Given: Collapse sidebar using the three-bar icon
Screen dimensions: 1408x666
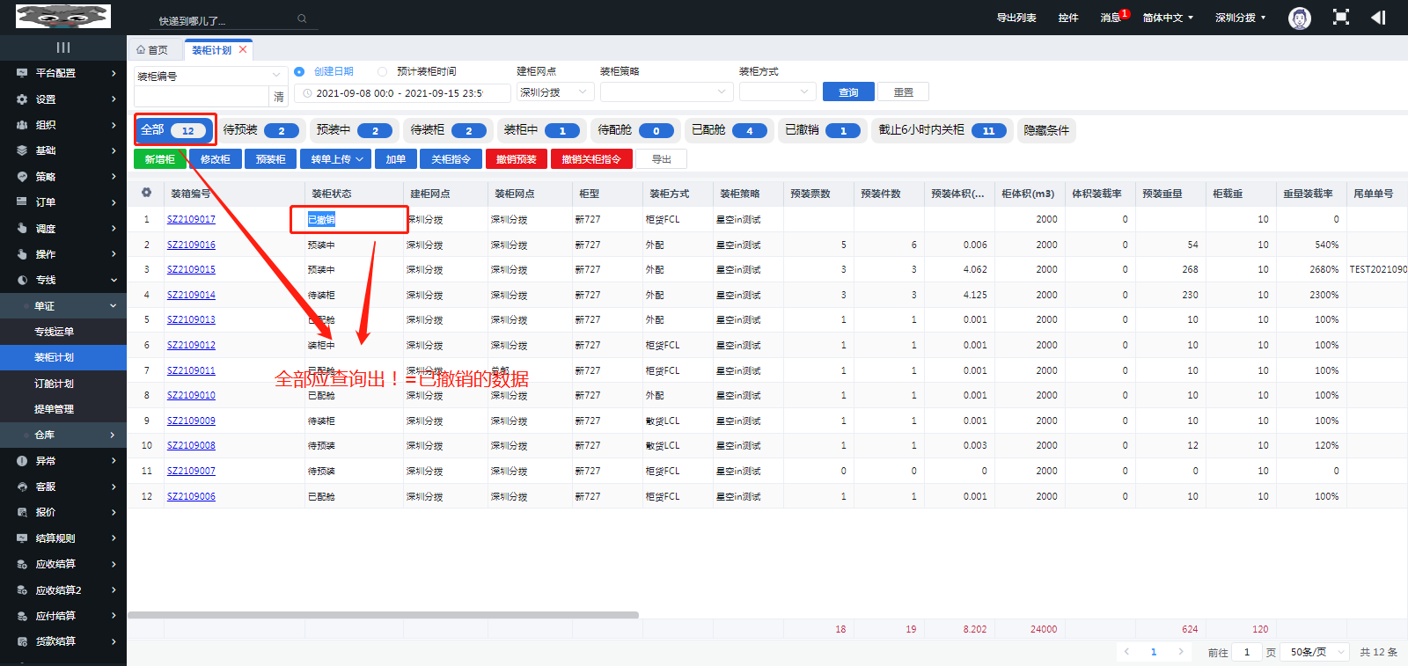Looking at the screenshot, I should 63,48.
